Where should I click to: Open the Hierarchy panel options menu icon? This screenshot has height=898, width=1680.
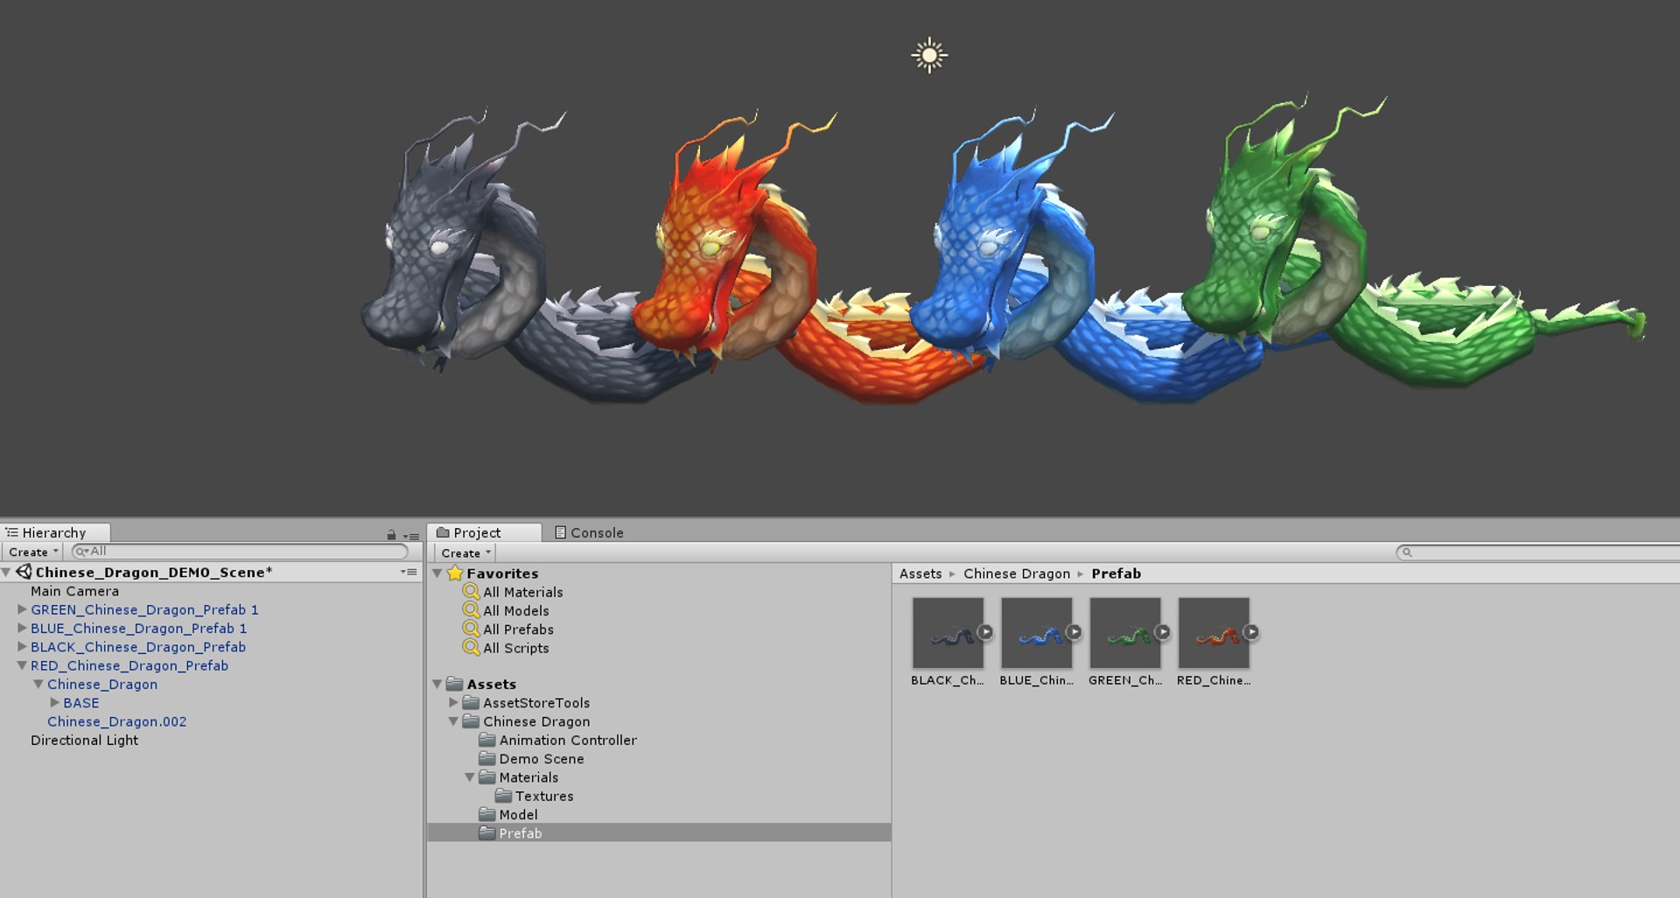(411, 535)
